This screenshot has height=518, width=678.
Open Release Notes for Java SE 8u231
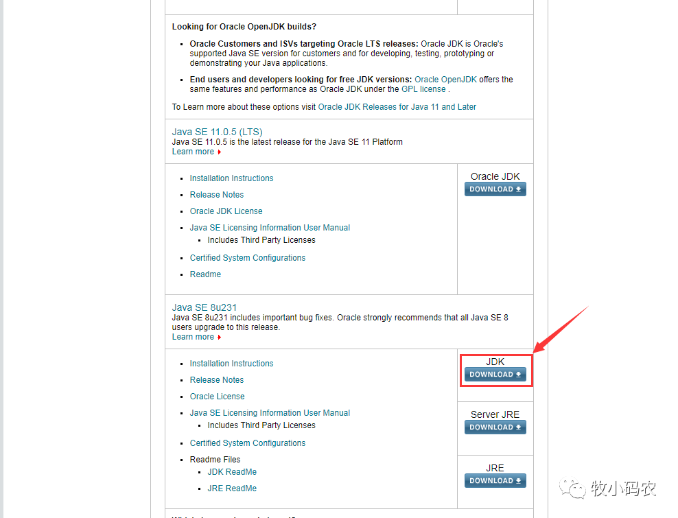217,380
